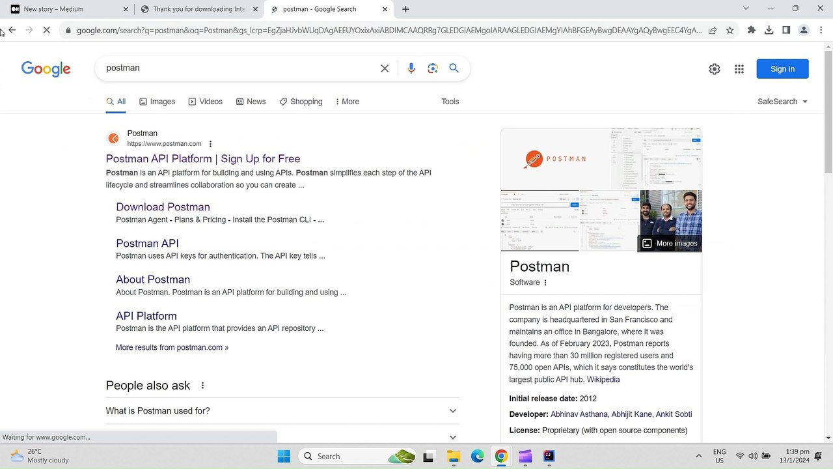Open the three-dot menu beside People also ask
The image size is (833, 469).
(x=202, y=386)
